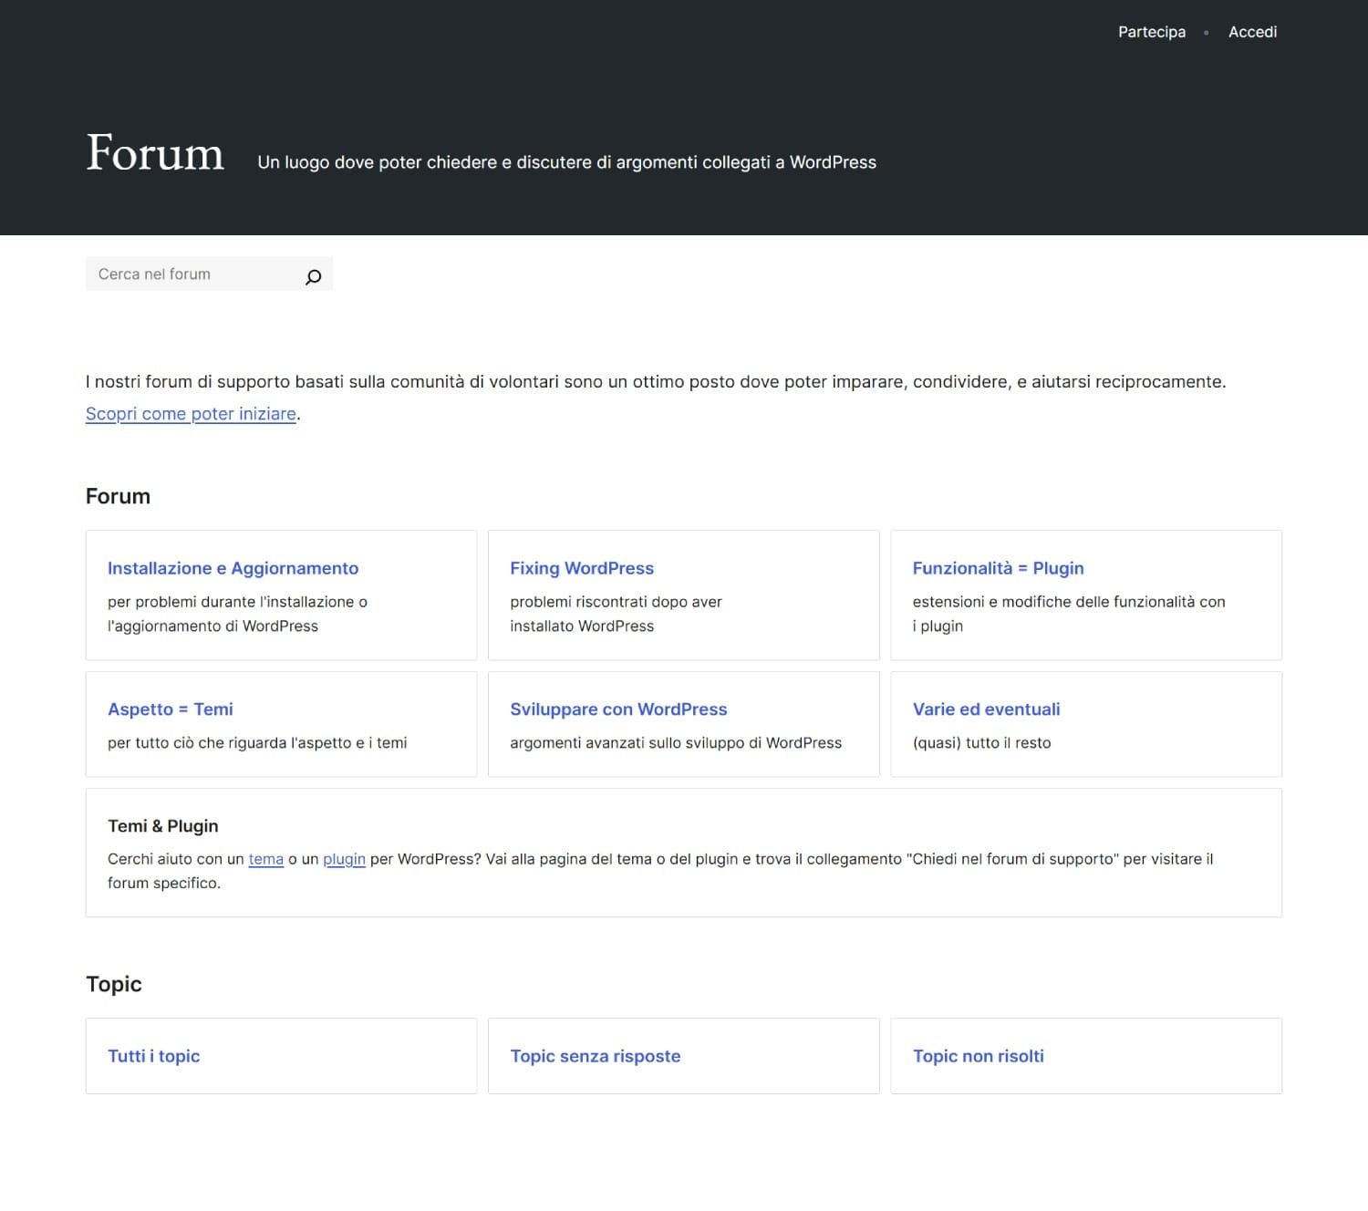Click the large Forum header title
Image resolution: width=1368 pixels, height=1211 pixels.
[155, 153]
